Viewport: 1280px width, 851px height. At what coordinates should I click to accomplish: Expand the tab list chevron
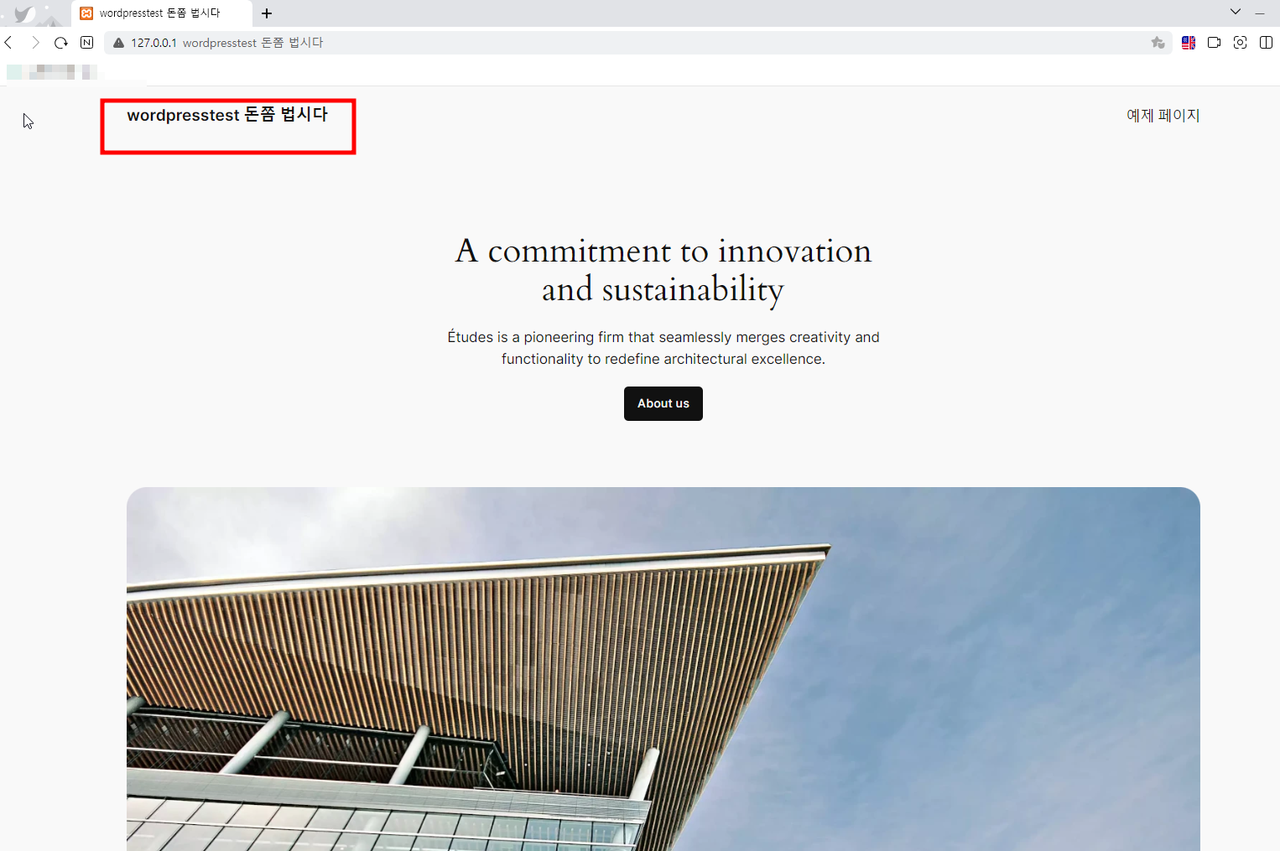tap(1236, 12)
